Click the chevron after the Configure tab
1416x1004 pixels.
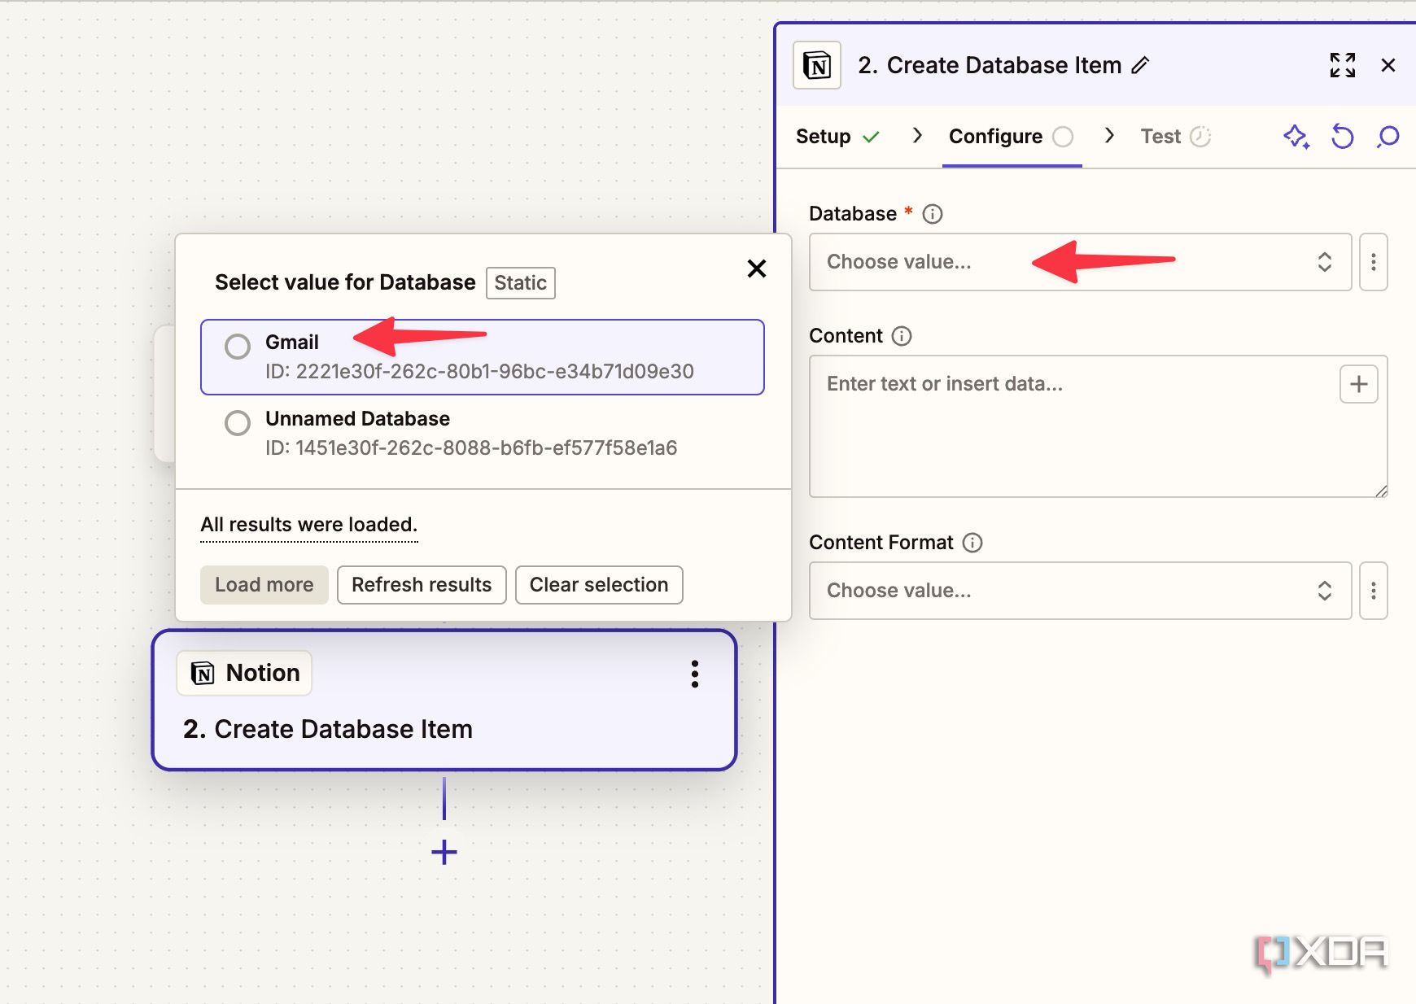[x=1109, y=135]
